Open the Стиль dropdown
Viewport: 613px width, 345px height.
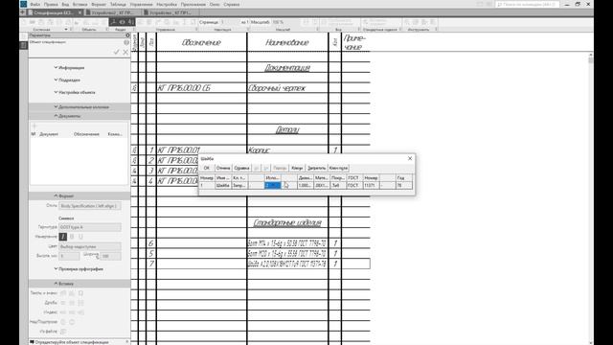point(89,206)
